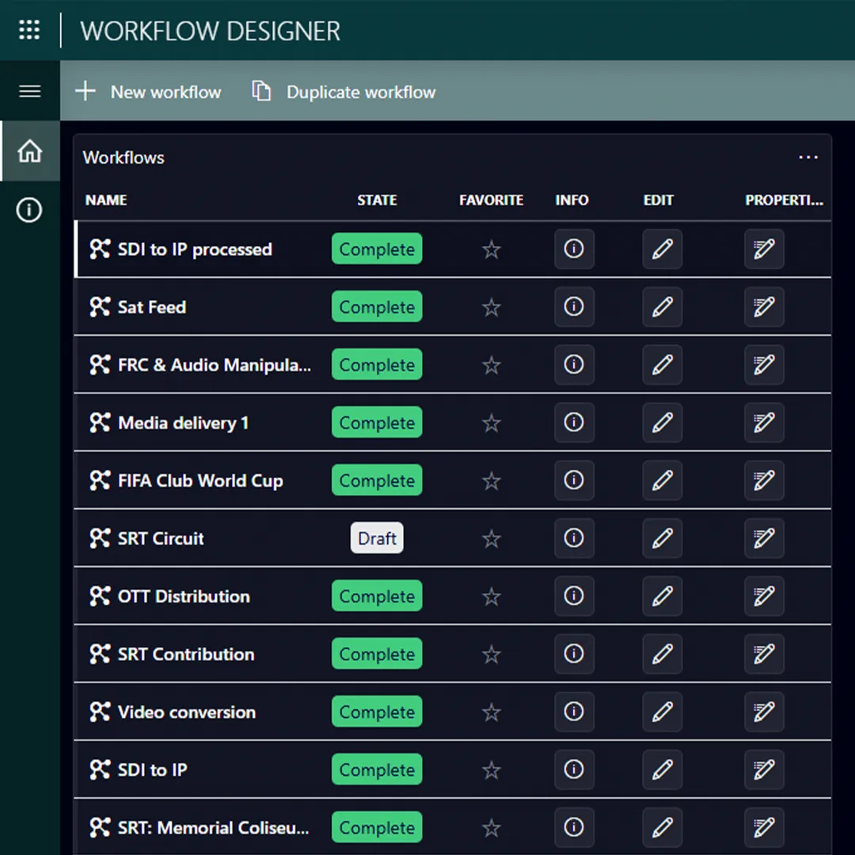The width and height of the screenshot is (855, 855).
Task: Open properties of OTT Distribution
Action: tap(764, 595)
